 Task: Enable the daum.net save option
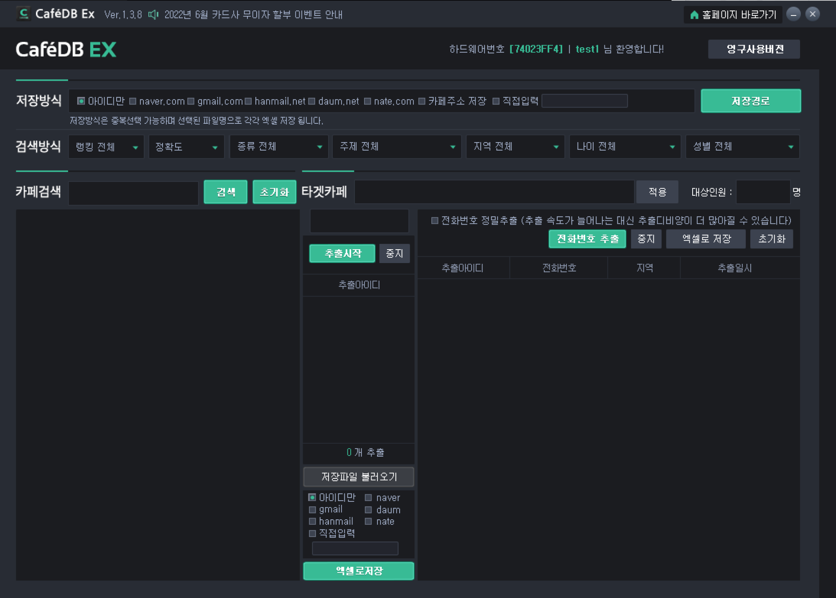click(x=312, y=101)
